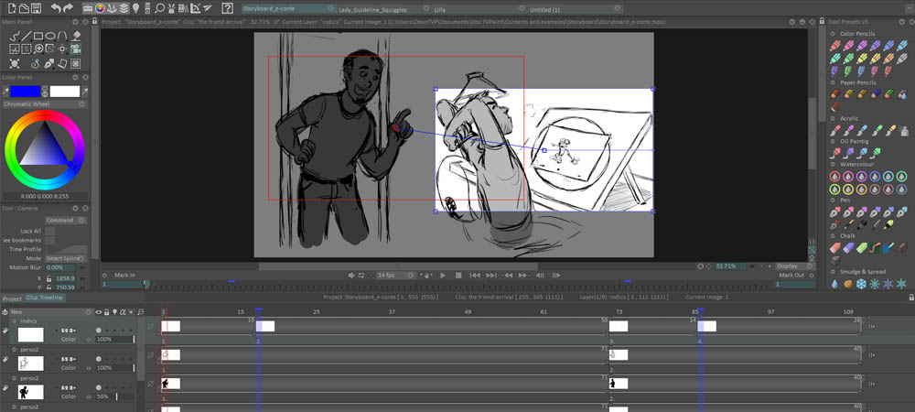Toggle the indics layer display circle
This screenshot has height=412, width=915.
click(98, 331)
